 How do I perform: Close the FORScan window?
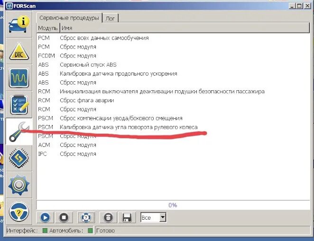[307, 6]
